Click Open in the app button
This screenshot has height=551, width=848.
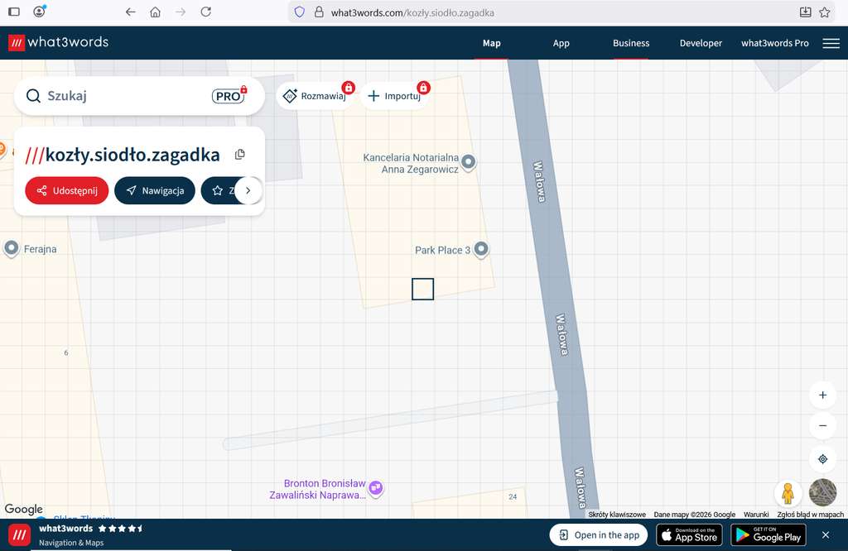[x=599, y=534]
